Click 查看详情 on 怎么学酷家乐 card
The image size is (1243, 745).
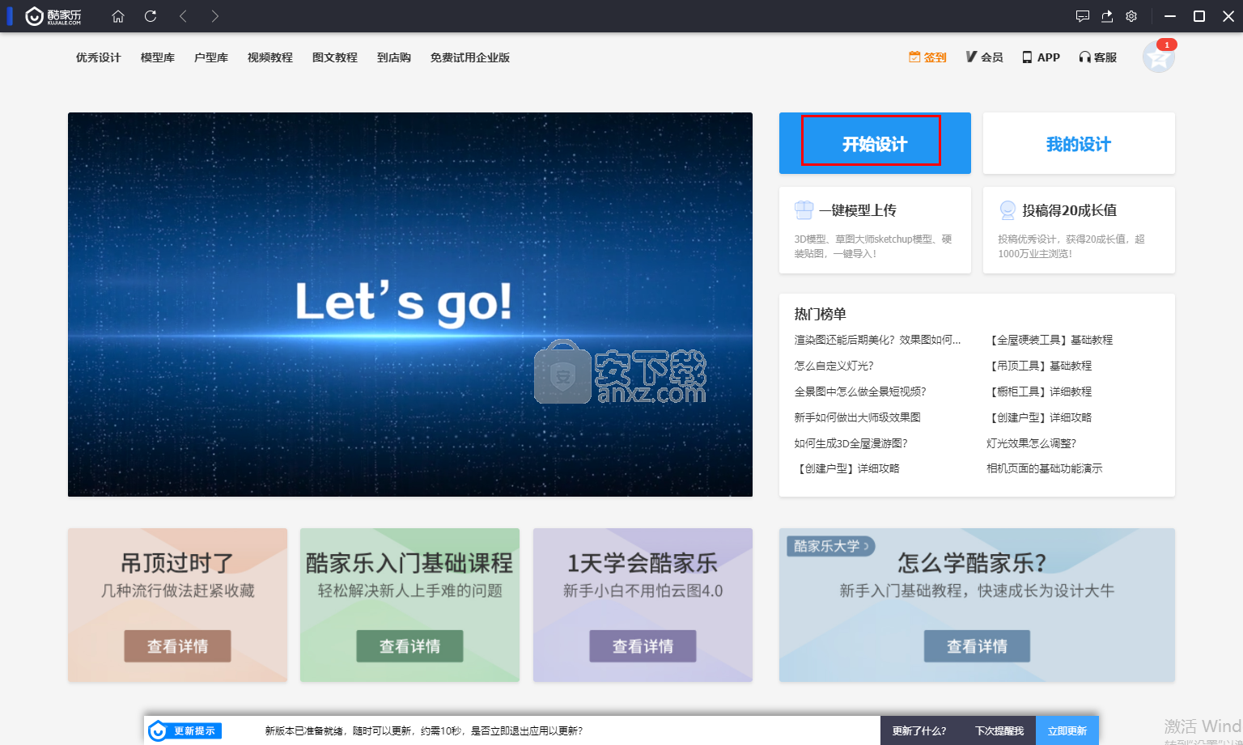[977, 646]
